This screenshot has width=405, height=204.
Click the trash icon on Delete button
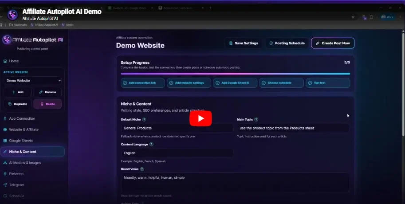[42, 104]
